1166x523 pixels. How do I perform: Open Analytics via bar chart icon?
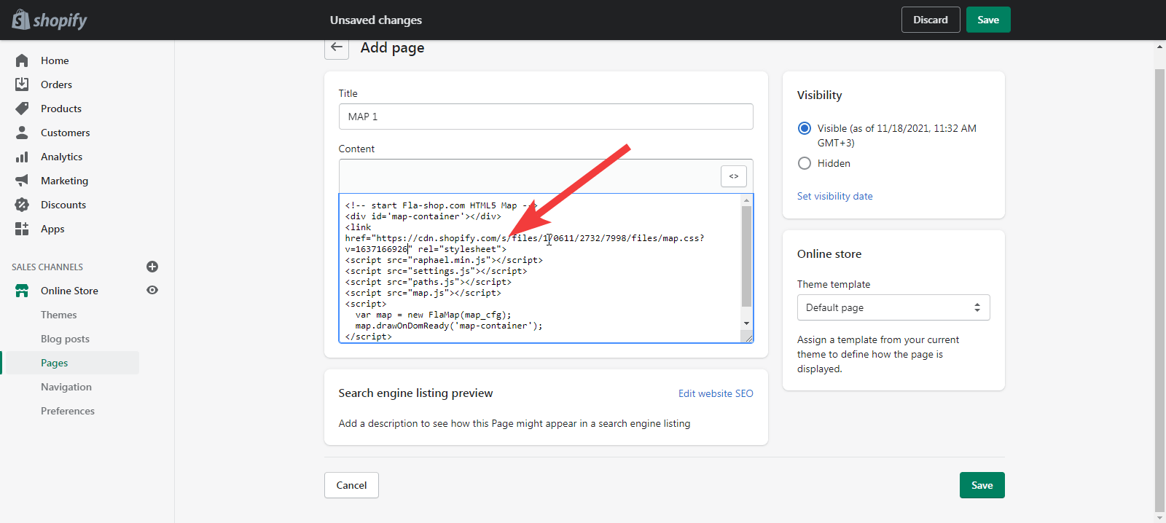coord(22,157)
